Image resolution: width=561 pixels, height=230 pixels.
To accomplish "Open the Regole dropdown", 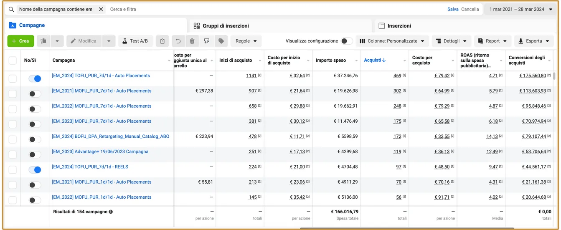I will point(246,41).
